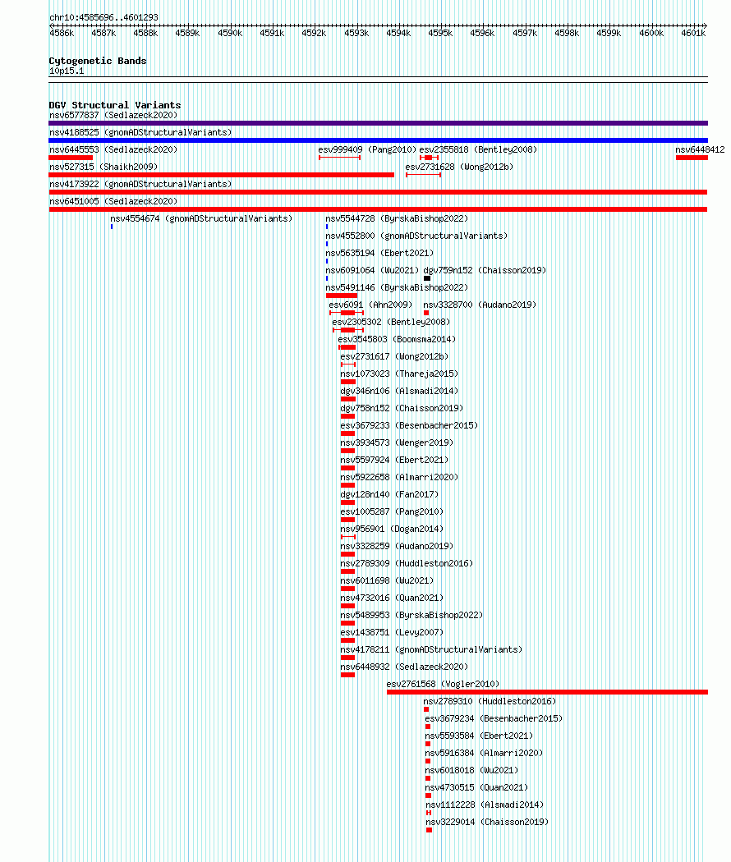This screenshot has height=862, width=731.
Task: Click esv999409 (Pang2010) variant label
Action: point(367,149)
